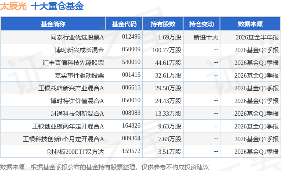The height and width of the screenshot is (171, 281).
Task: Open 创业板200ETF易方达 fund entry
Action: tap(75, 152)
